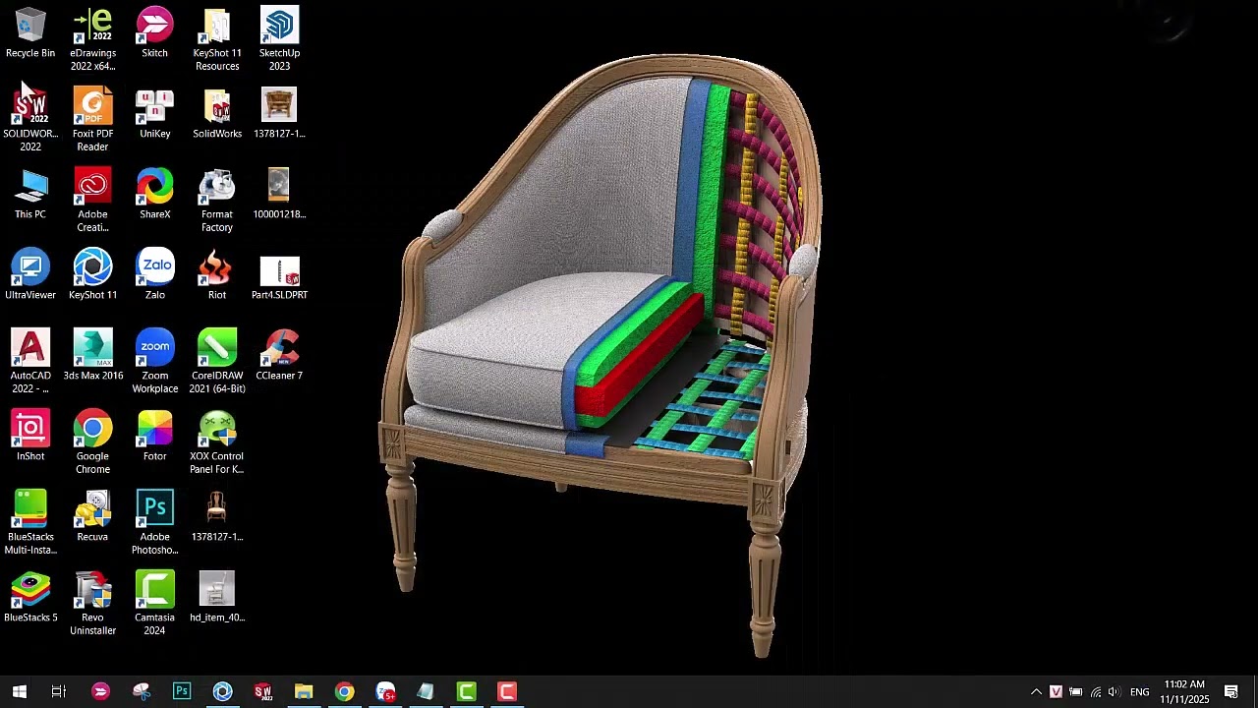Expand hidden system tray icons
The height and width of the screenshot is (708, 1258).
point(1036,692)
